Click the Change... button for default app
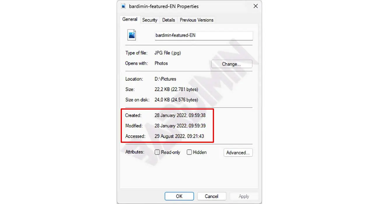Viewport: 379px width, 204px height. coord(231,64)
